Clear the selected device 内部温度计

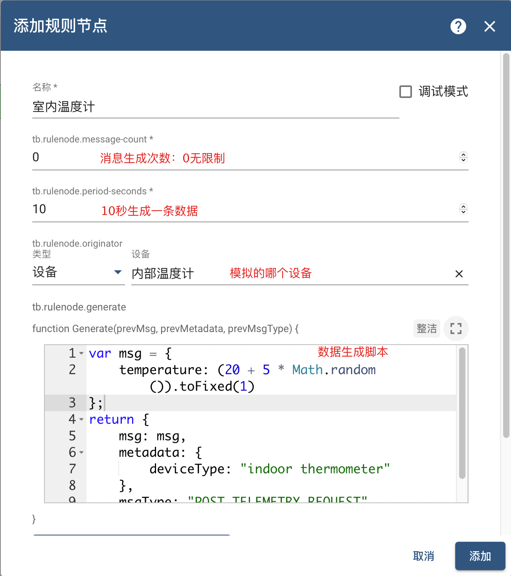click(459, 274)
